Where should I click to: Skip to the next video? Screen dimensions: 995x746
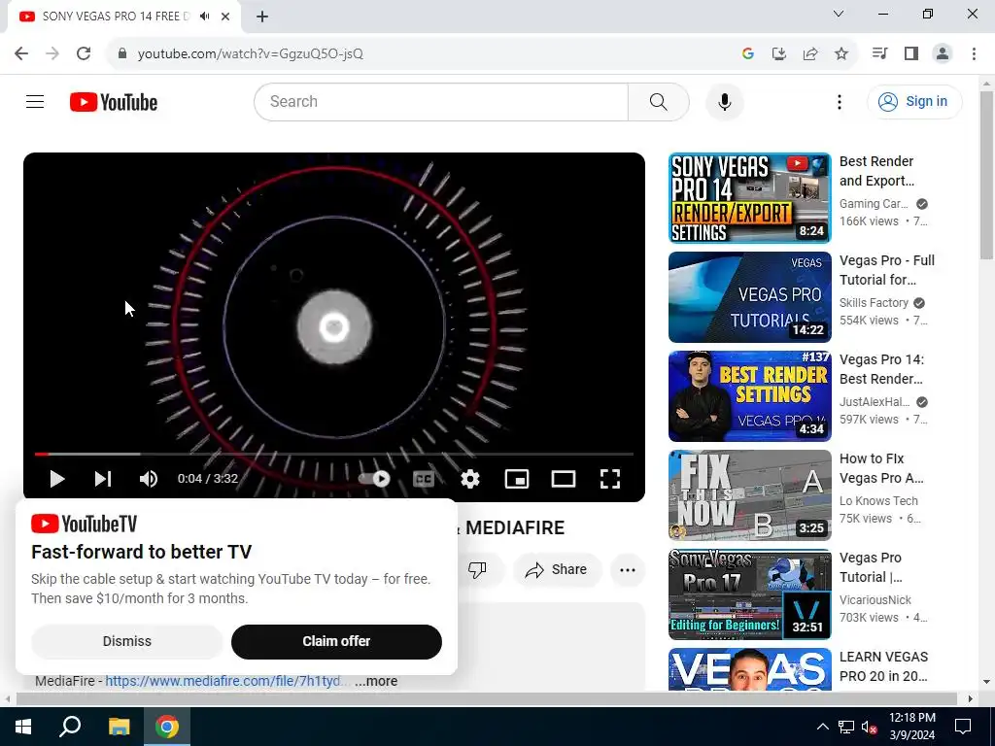103,479
